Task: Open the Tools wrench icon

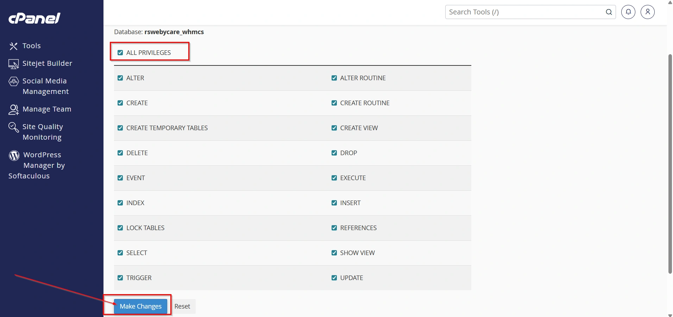Action: coord(13,46)
